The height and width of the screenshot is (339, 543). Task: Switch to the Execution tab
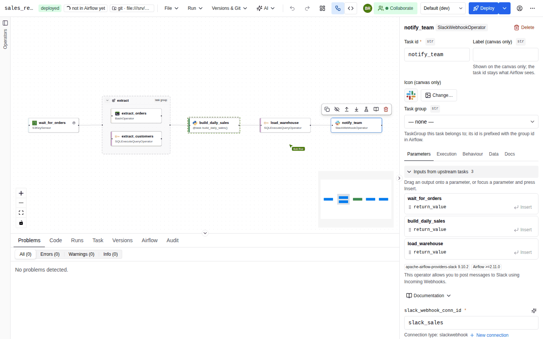click(446, 154)
